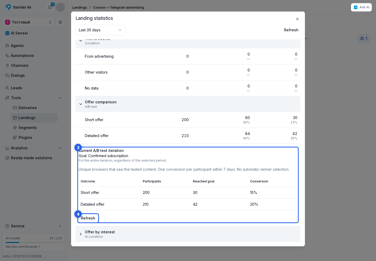Open the Last 30 days period dropdown
This screenshot has height=261, width=376.
tap(101, 30)
